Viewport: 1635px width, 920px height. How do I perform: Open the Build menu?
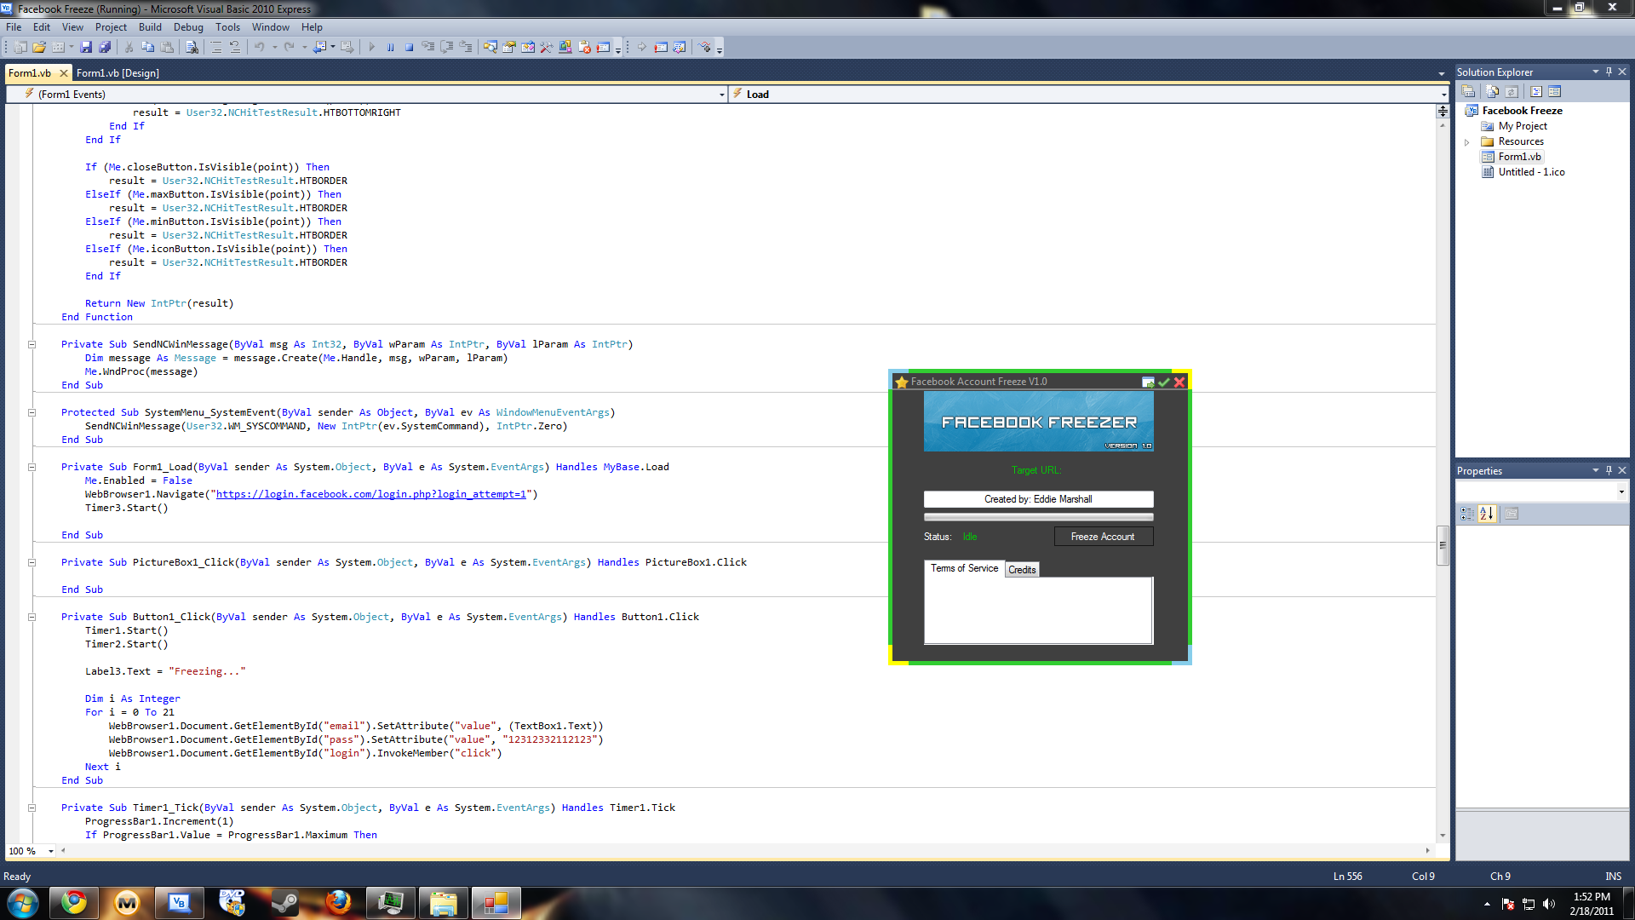150,27
